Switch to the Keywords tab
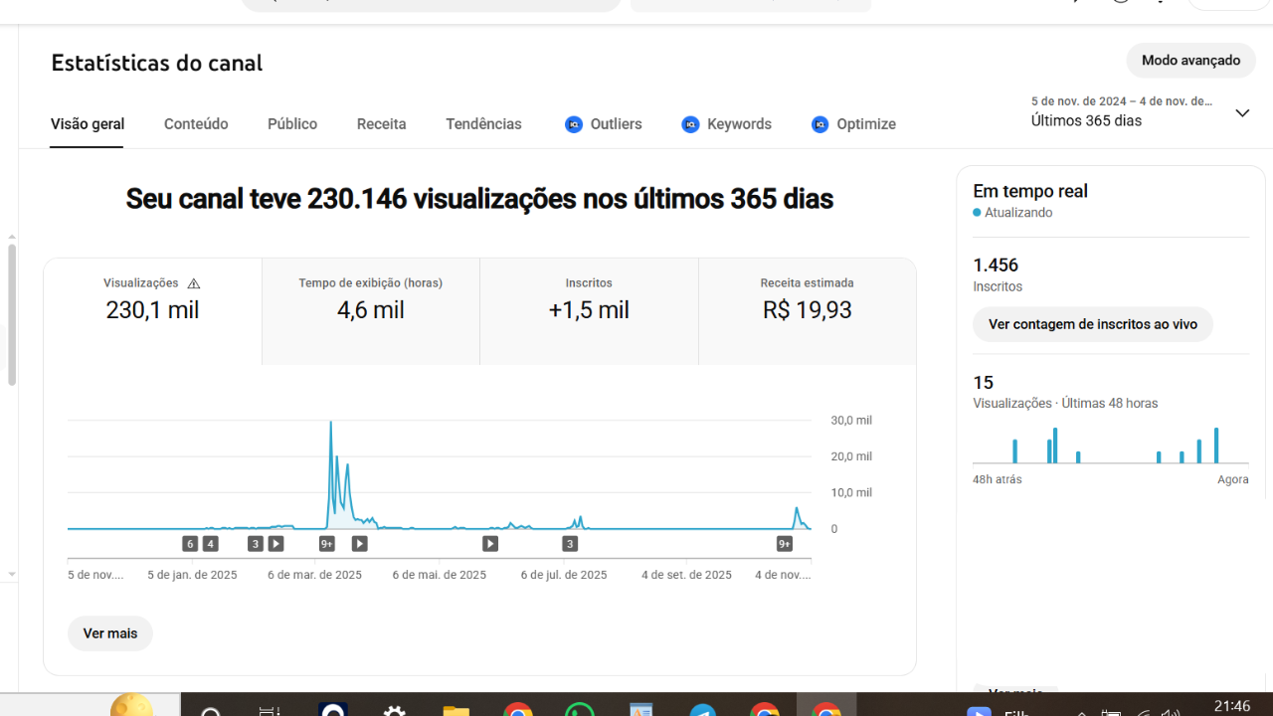The width and height of the screenshot is (1273, 716). [727, 124]
